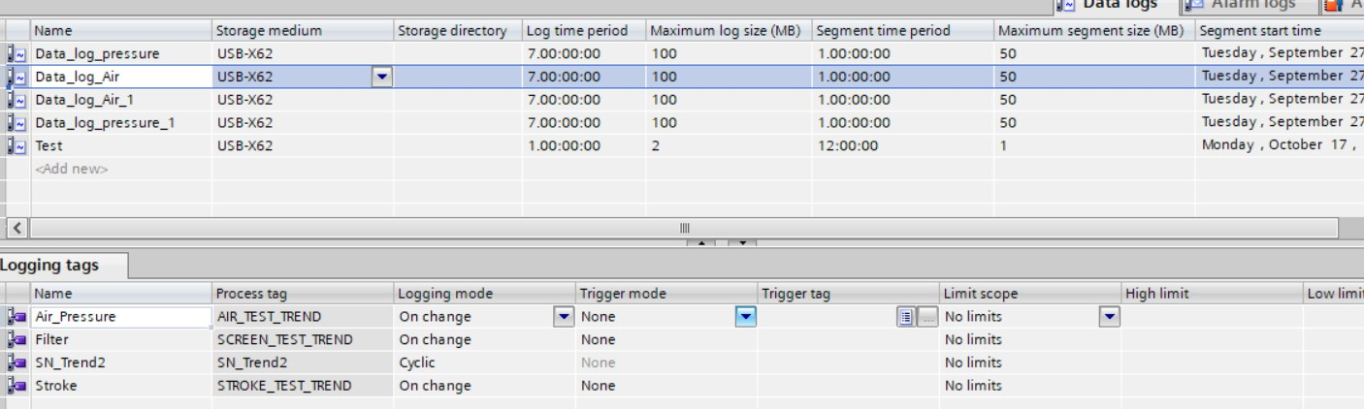Screen dimensions: 1364x409
Task: Click the SN_Trend2 process tag cell
Action: (x=302, y=362)
